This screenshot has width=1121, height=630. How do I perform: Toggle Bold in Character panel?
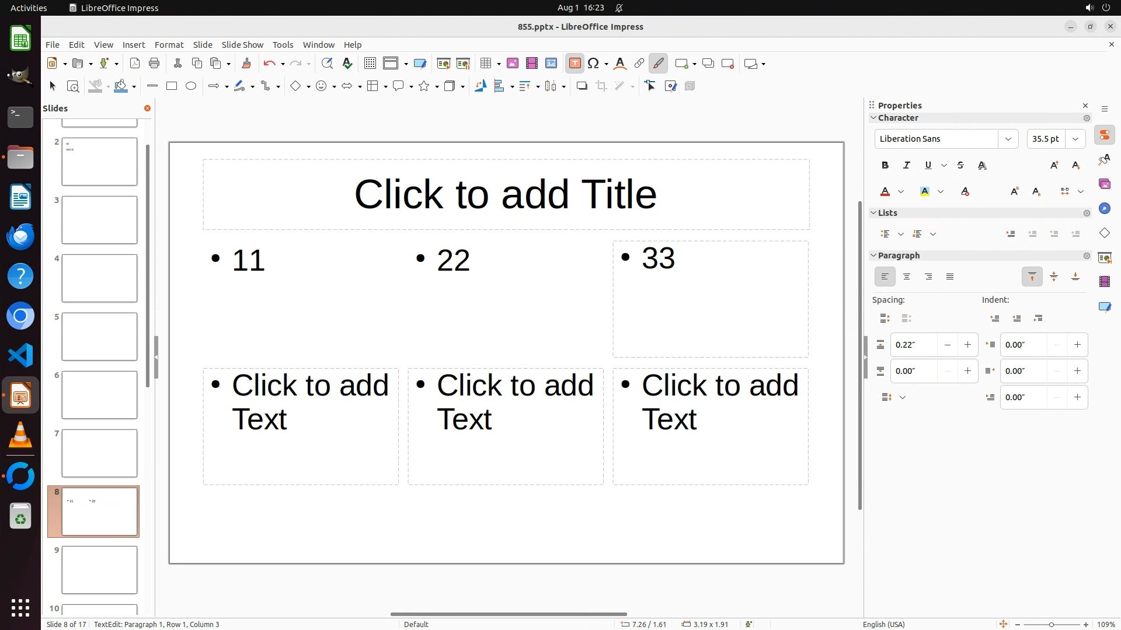(x=885, y=166)
